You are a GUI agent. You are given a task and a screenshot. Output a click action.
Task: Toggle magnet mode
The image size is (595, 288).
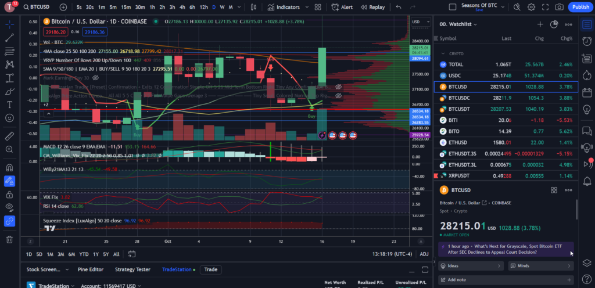pyautogui.click(x=10, y=167)
